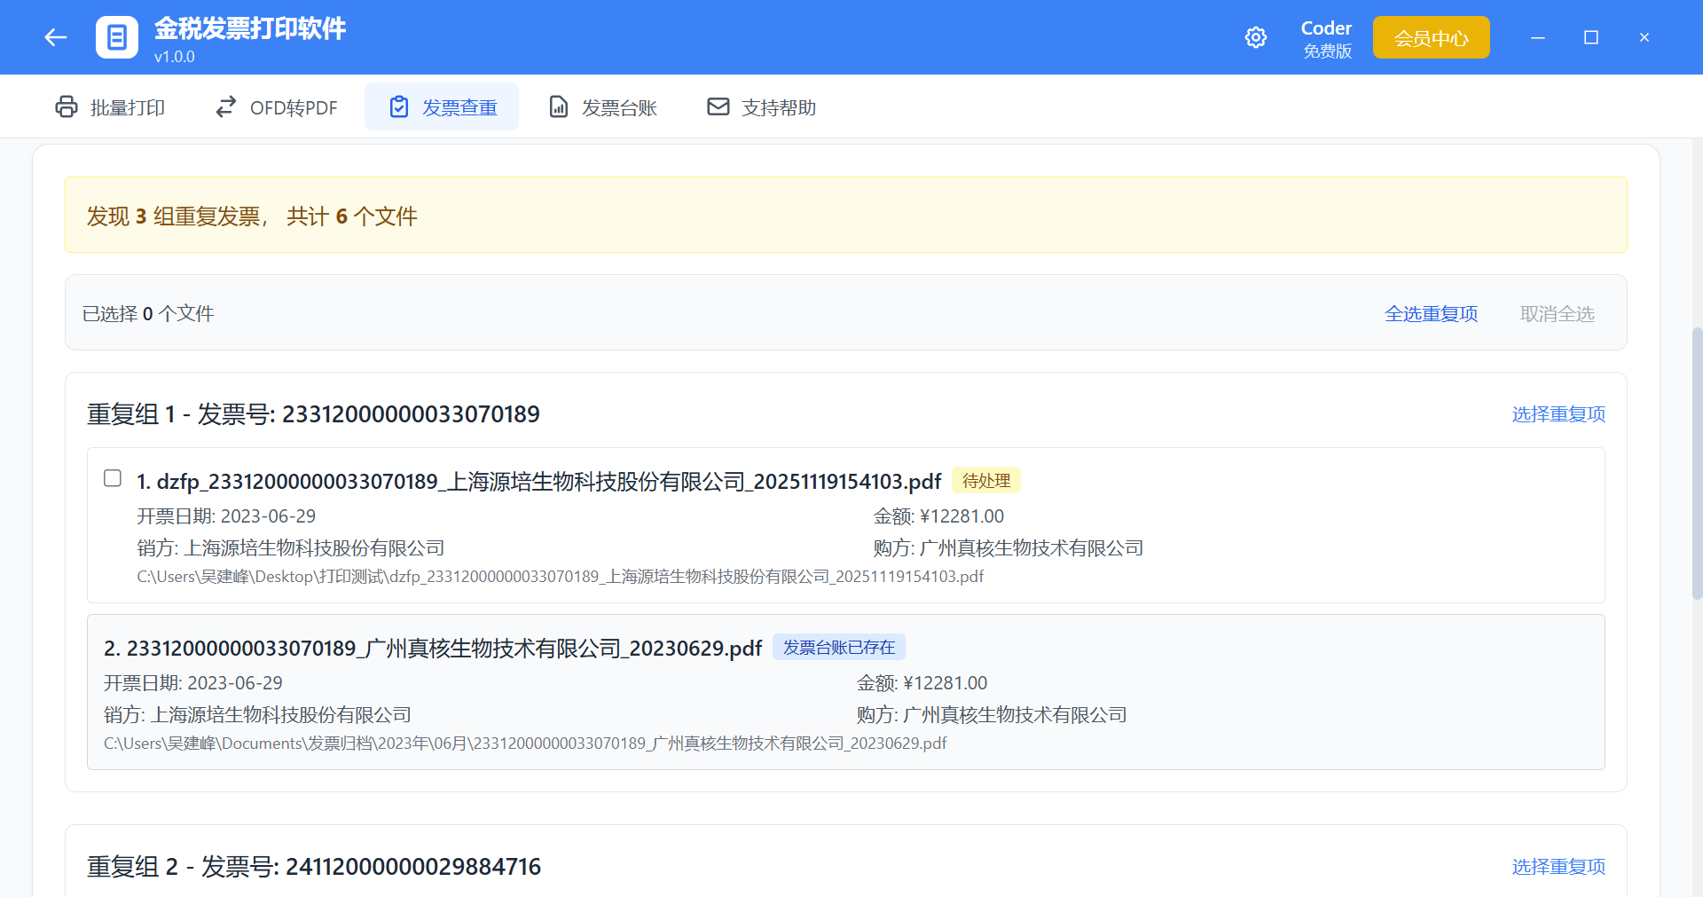Screen dimensions: 1703x897
Task: Click the app logo icon
Action: (x=117, y=37)
